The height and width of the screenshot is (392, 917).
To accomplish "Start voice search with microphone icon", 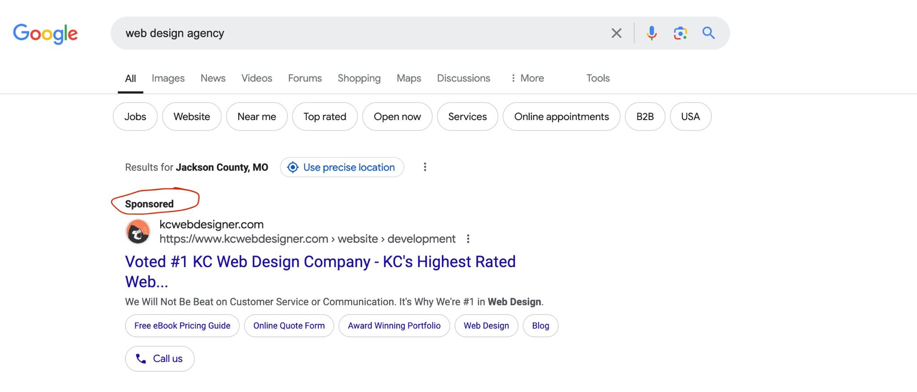I will coord(651,33).
